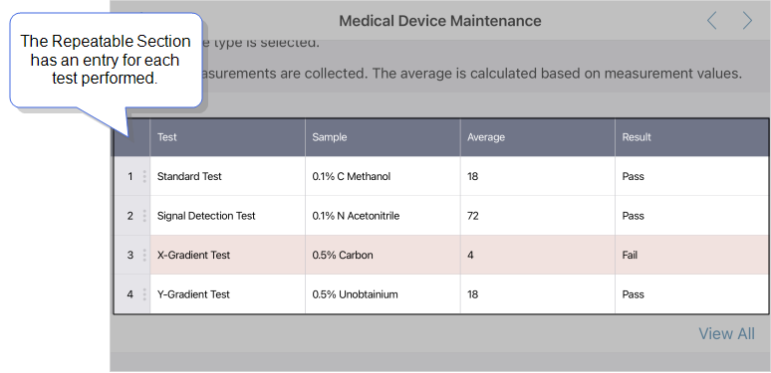Select the Medical Device Maintenance title
Image resolution: width=771 pixels, height=373 pixels.
click(440, 21)
